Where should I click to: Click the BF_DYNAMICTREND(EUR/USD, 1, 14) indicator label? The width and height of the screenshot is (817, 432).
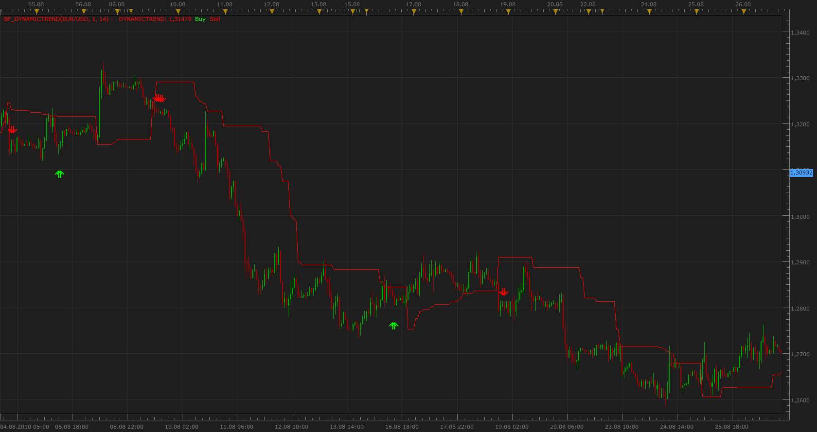coord(56,19)
